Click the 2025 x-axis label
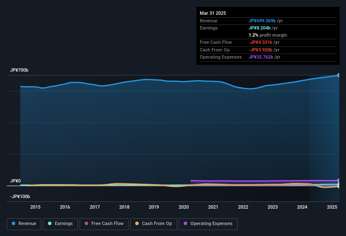 [332, 207]
